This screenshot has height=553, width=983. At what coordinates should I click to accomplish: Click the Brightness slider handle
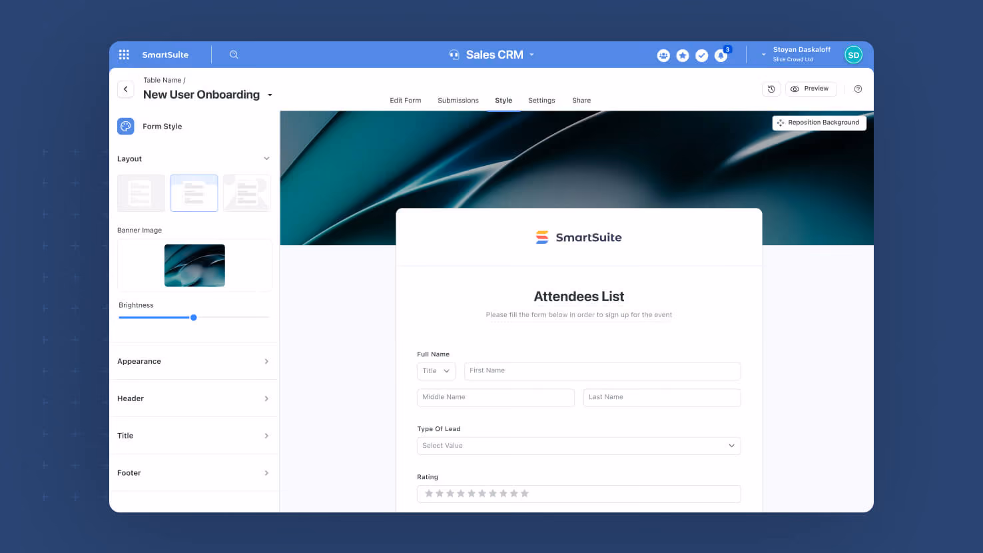[x=194, y=318]
